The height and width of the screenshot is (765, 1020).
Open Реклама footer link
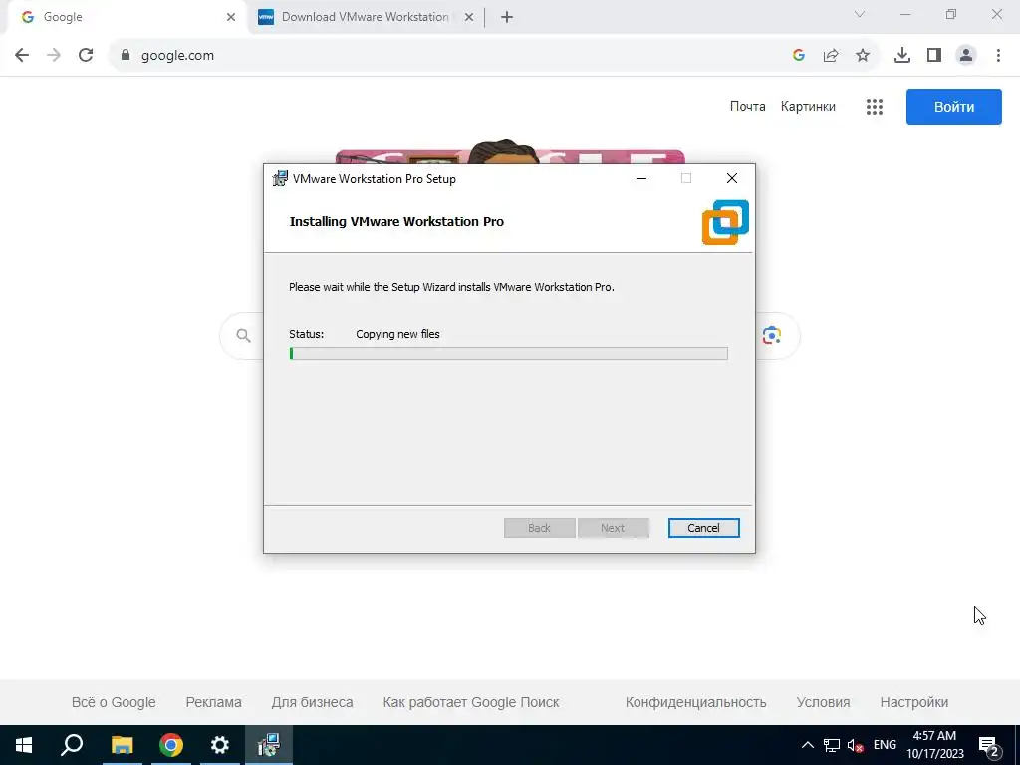coord(213,702)
